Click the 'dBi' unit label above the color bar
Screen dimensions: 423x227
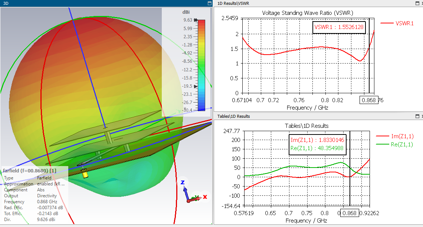[x=187, y=12]
